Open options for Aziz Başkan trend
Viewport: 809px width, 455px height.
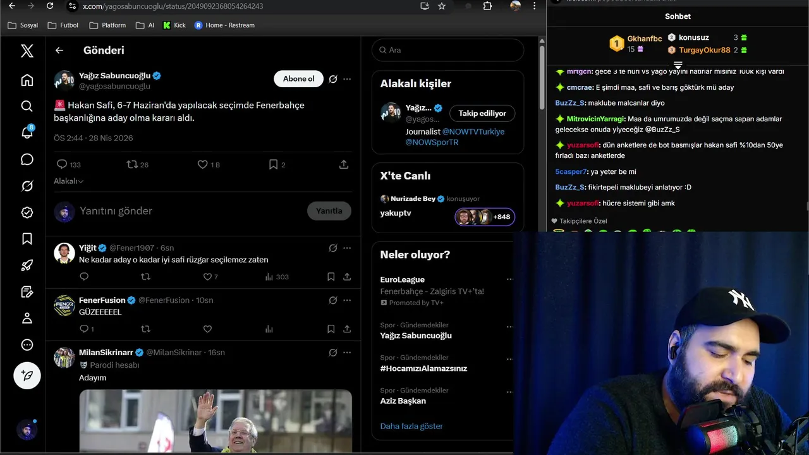[509, 392]
